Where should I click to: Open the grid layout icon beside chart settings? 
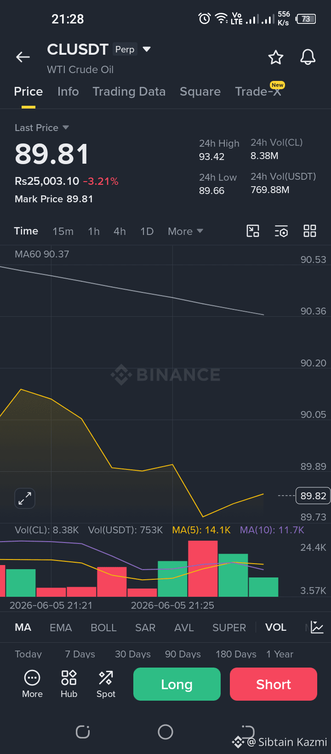310,231
